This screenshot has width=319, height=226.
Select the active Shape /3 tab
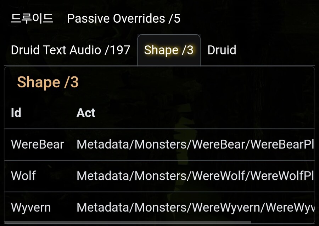pos(169,50)
